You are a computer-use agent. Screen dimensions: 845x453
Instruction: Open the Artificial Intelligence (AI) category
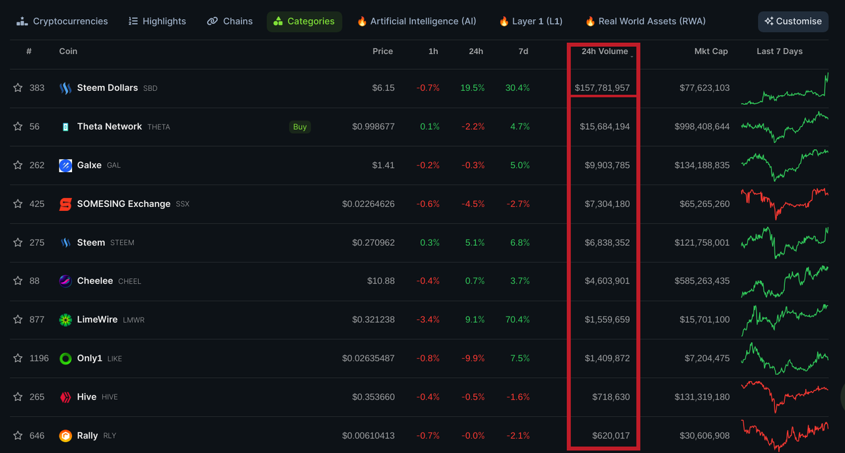click(417, 21)
